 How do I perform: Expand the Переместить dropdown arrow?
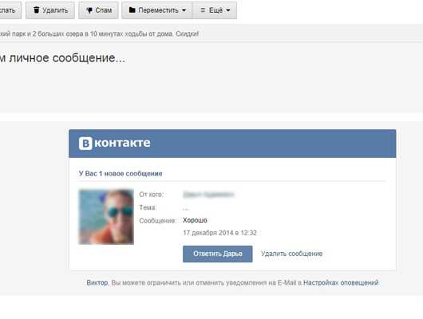tap(184, 10)
